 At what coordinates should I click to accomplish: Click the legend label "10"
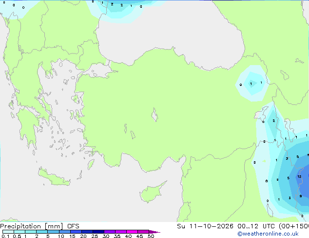pyautogui.click(x=61, y=236)
